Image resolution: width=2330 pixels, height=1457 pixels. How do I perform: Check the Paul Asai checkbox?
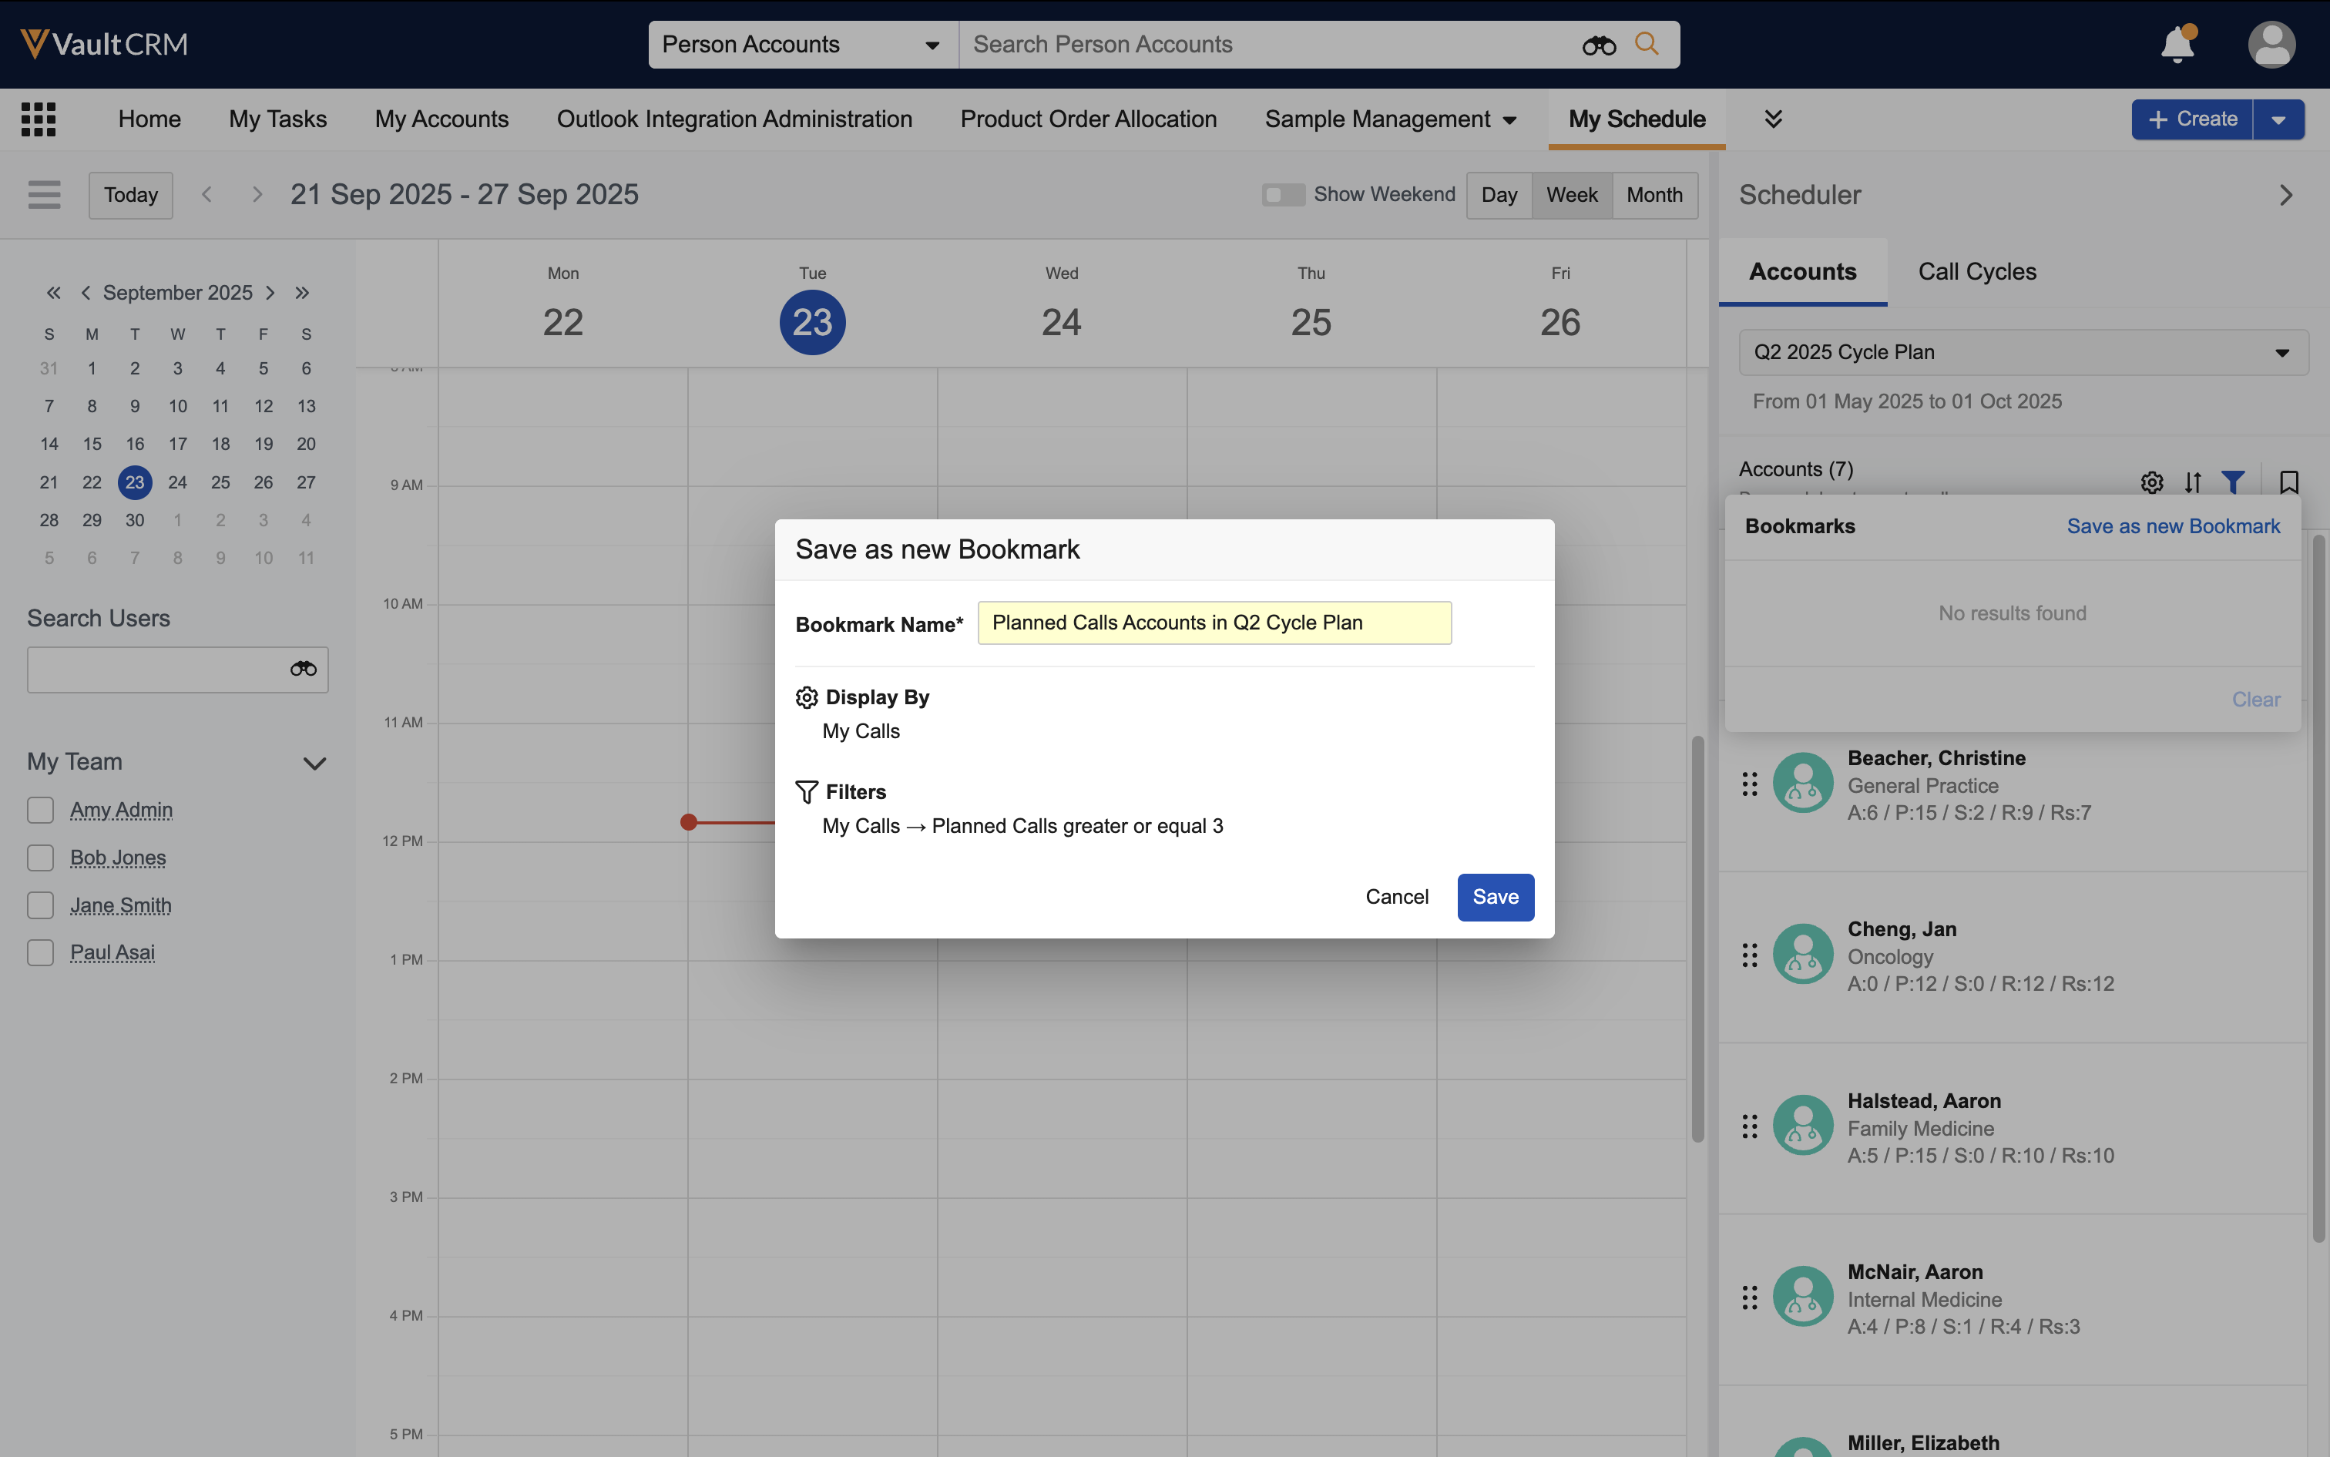(x=41, y=952)
